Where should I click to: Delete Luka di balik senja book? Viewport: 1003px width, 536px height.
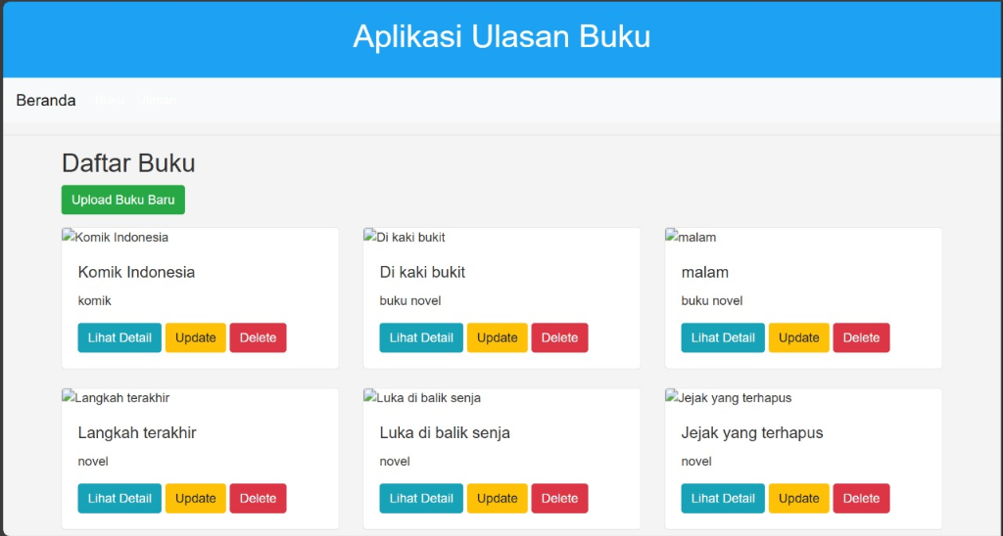click(559, 498)
